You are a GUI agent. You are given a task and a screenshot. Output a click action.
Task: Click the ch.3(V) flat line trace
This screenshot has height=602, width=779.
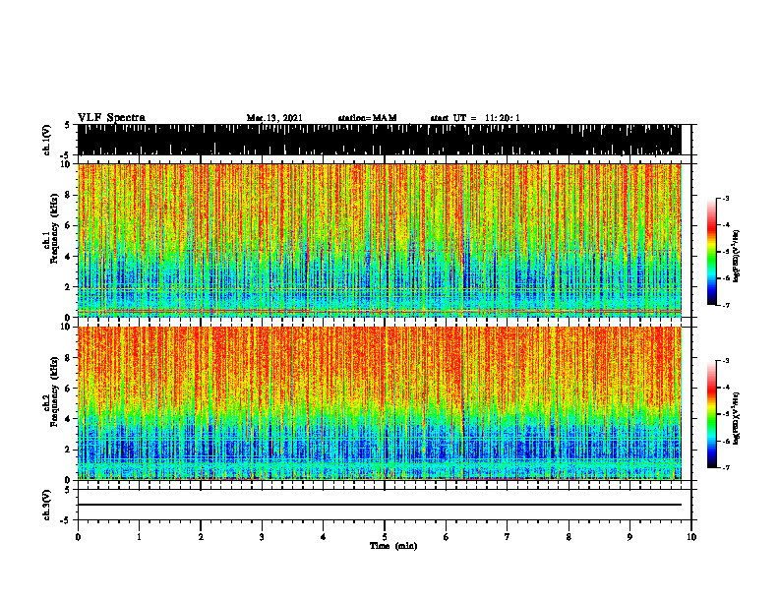(380, 505)
